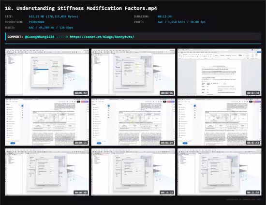Screen dimensions: 266x205
Task: Click the 00:06:19 timestamp badge
Action: point(167,143)
